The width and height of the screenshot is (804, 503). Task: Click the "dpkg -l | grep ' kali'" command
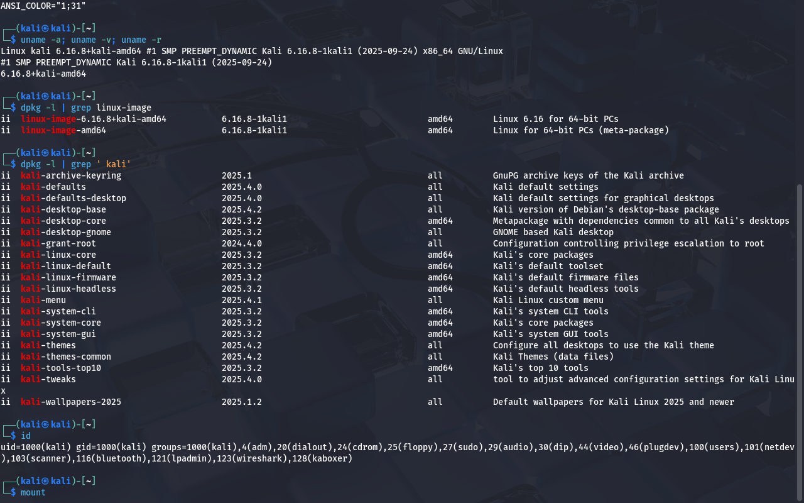coord(75,164)
